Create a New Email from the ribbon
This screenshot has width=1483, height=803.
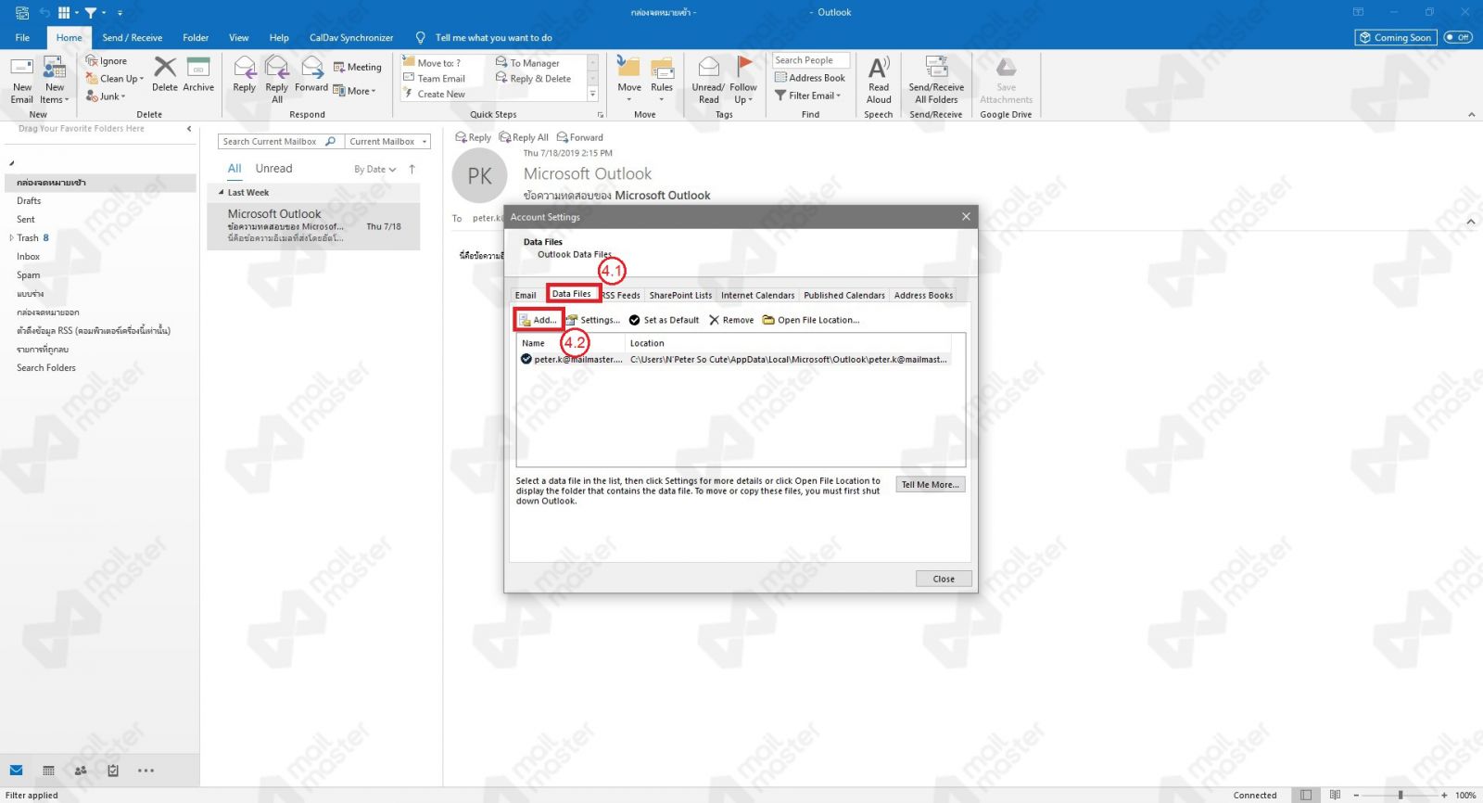(x=22, y=80)
